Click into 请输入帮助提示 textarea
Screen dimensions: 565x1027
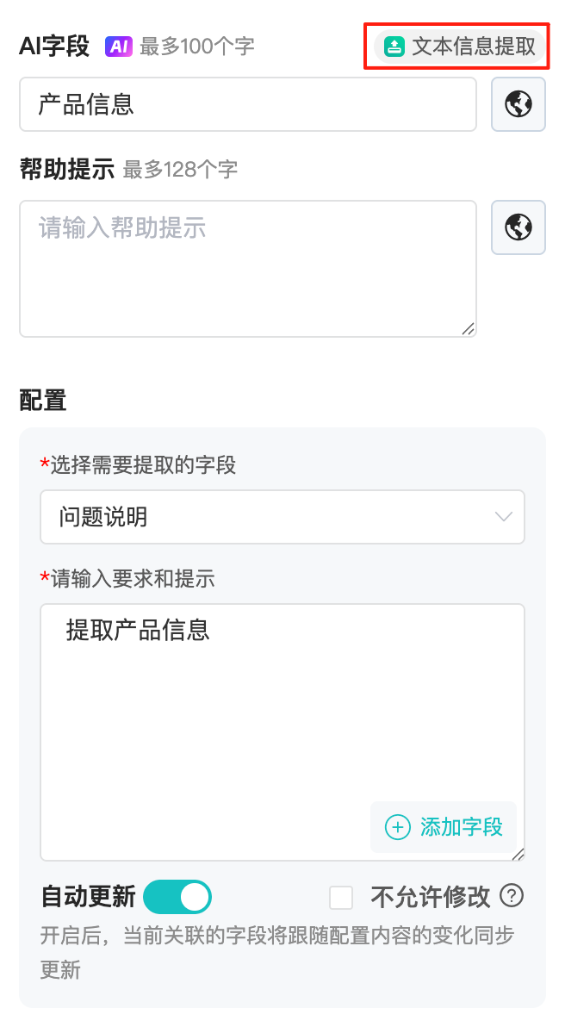(x=247, y=269)
